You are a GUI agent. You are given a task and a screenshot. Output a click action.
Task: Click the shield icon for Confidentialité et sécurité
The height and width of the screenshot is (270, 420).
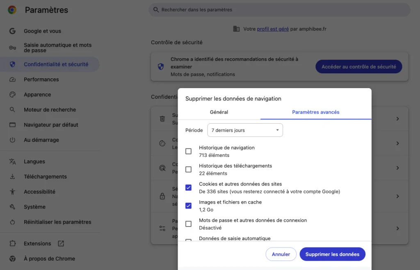(x=12, y=64)
